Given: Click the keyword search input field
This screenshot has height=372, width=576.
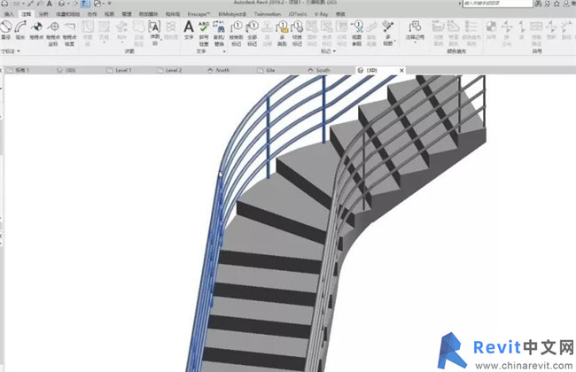Looking at the screenshot, I should (497, 4).
